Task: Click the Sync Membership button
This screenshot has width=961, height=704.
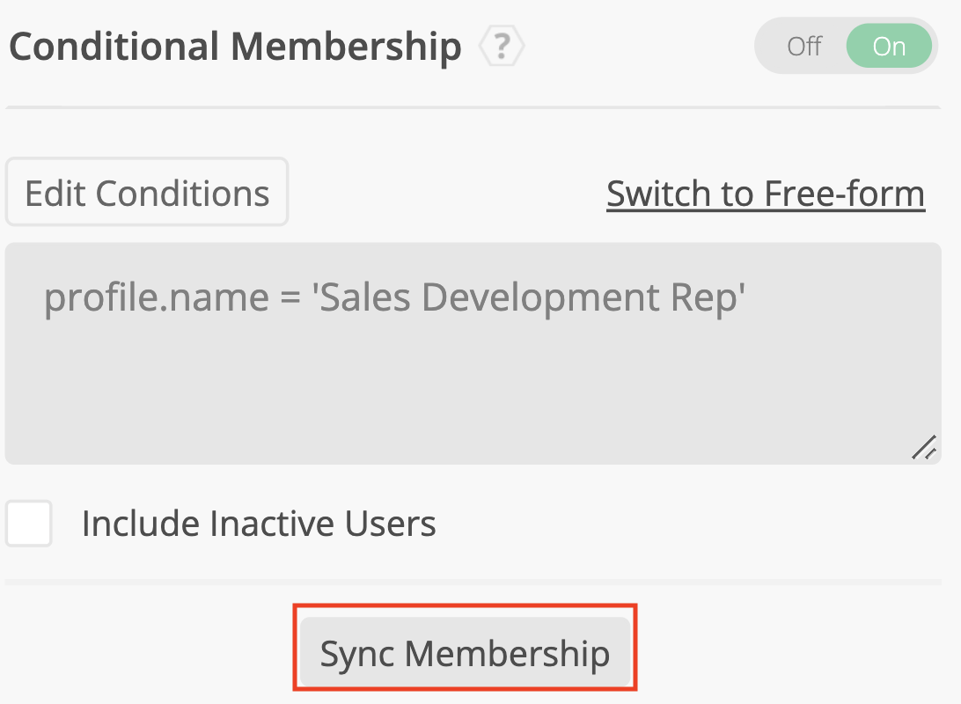Action: pyautogui.click(x=465, y=653)
